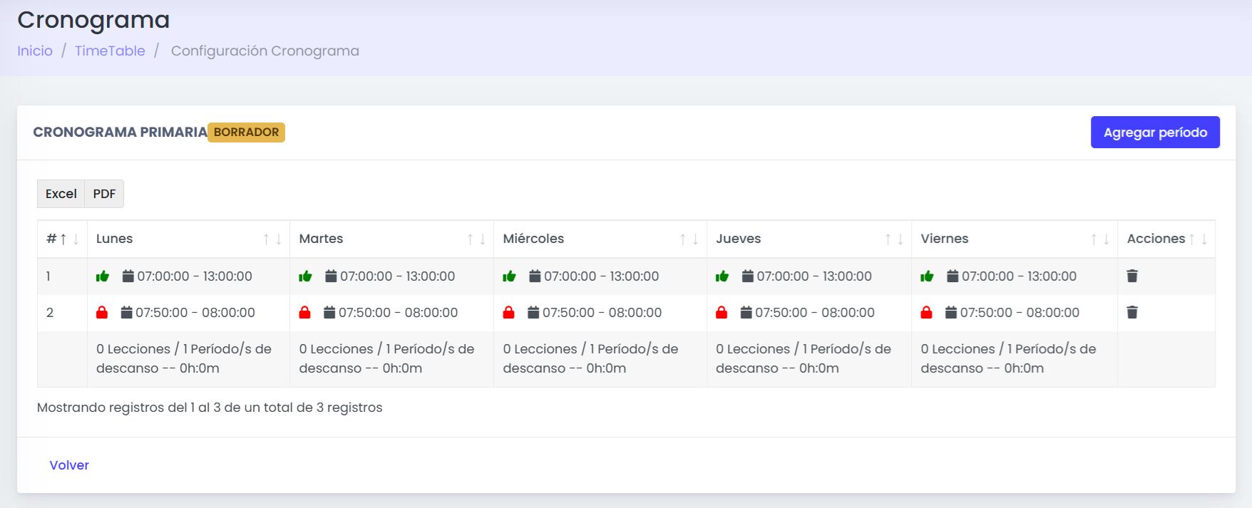This screenshot has width=1252, height=508.
Task: Click the red lock icon under Lunes
Action: tap(102, 312)
